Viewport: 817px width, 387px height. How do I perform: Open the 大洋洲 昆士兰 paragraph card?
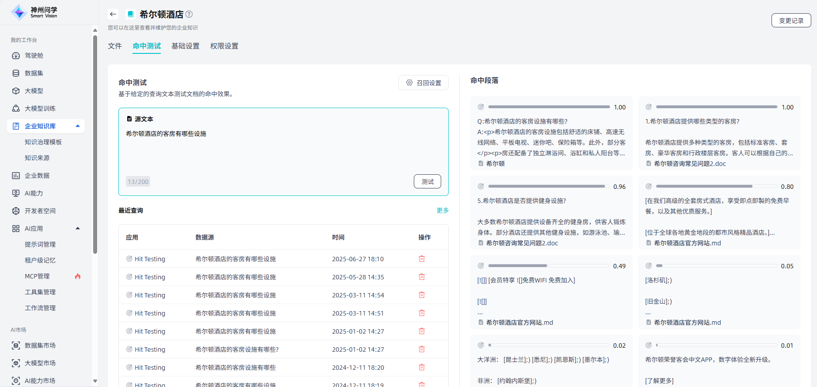552,361
